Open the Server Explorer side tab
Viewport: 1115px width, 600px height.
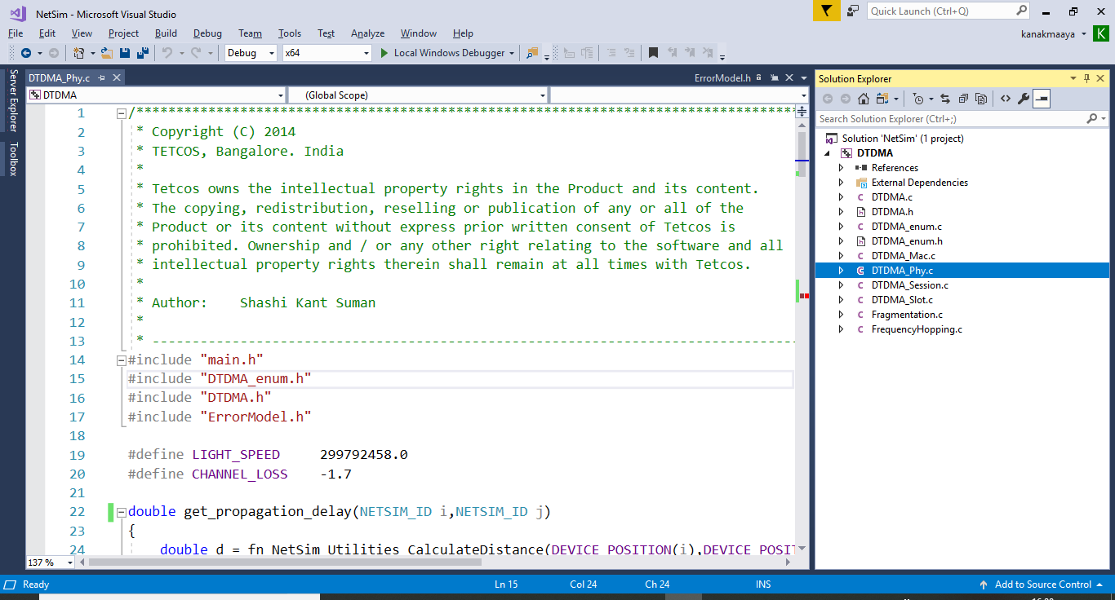pyautogui.click(x=13, y=100)
